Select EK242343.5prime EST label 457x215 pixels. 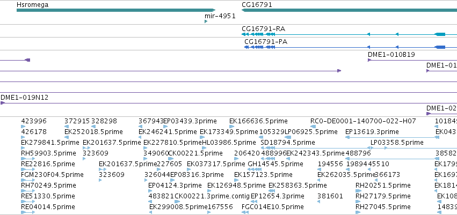(x=315, y=153)
